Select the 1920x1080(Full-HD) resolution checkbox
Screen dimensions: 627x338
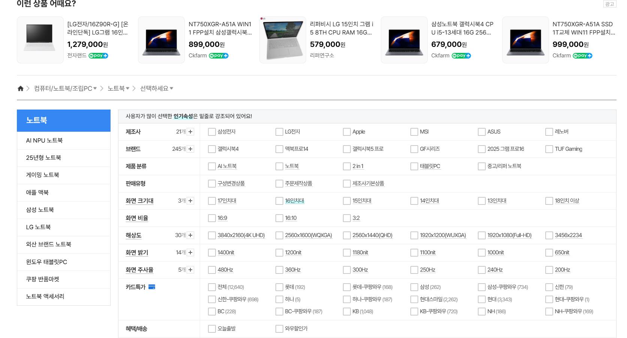click(482, 235)
